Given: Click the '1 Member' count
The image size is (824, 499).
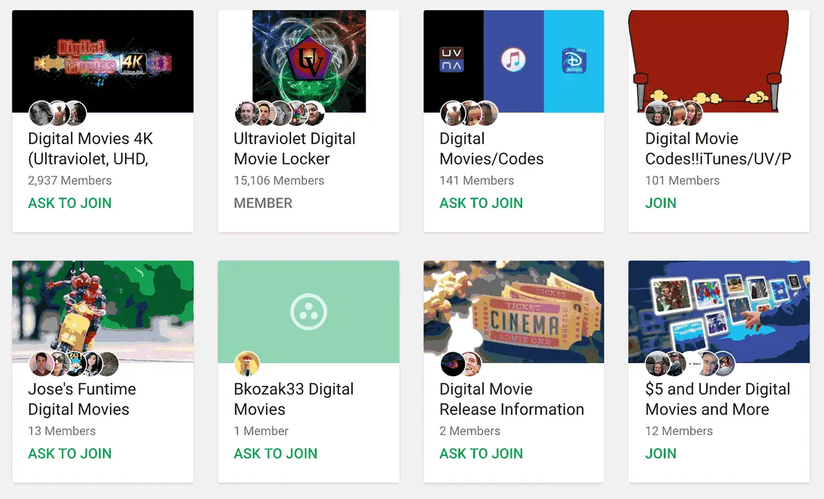Looking at the screenshot, I should point(261,431).
